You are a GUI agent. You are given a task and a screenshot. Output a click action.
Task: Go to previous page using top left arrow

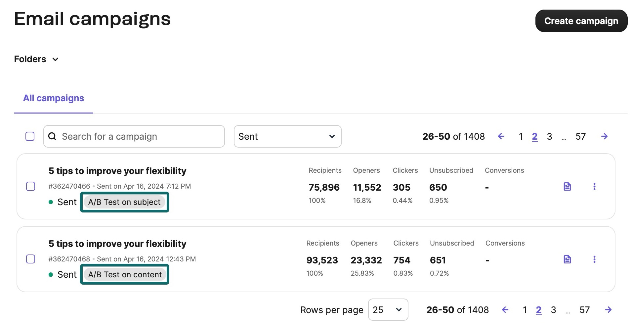pyautogui.click(x=501, y=136)
